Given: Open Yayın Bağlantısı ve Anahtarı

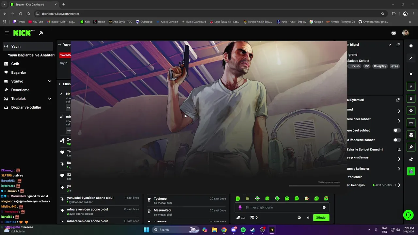Looking at the screenshot, I should [31, 55].
